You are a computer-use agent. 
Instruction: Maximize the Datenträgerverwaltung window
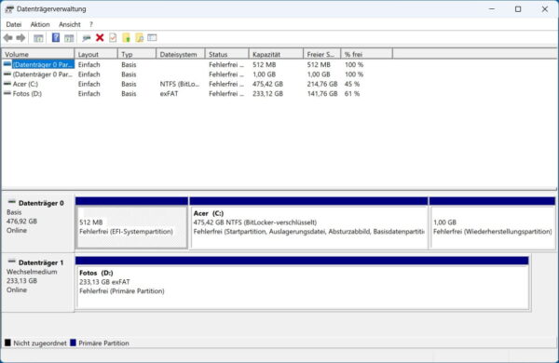coord(518,9)
